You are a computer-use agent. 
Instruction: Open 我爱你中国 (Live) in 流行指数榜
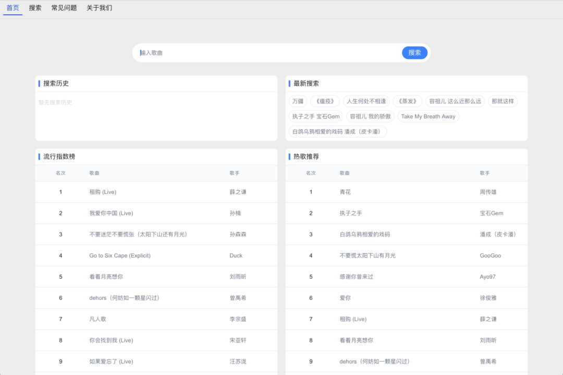click(x=112, y=213)
